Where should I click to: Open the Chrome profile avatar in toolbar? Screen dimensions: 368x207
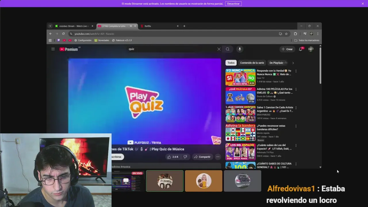point(311,34)
